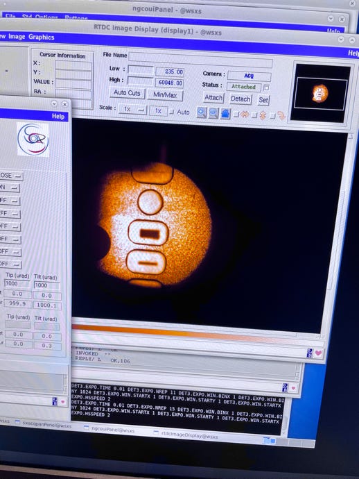Viewport: 359px width, 479px height.
Task: Click the blue home reset-view icon
Action: coord(225,114)
